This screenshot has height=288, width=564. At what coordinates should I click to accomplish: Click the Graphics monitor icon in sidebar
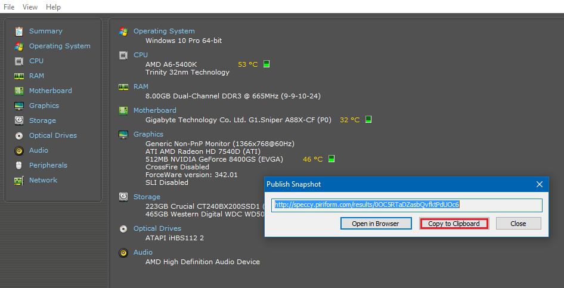click(x=18, y=106)
